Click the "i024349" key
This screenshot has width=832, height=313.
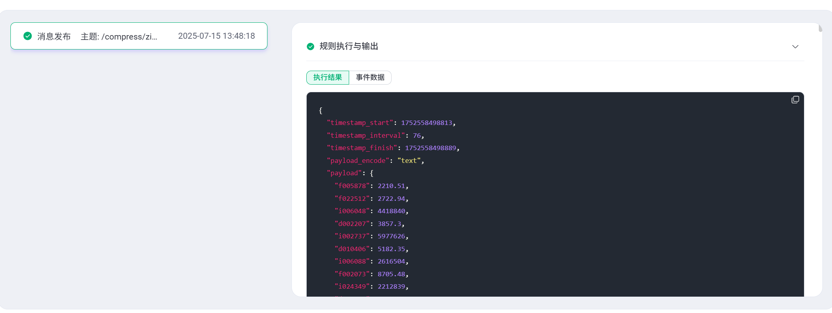pos(352,287)
